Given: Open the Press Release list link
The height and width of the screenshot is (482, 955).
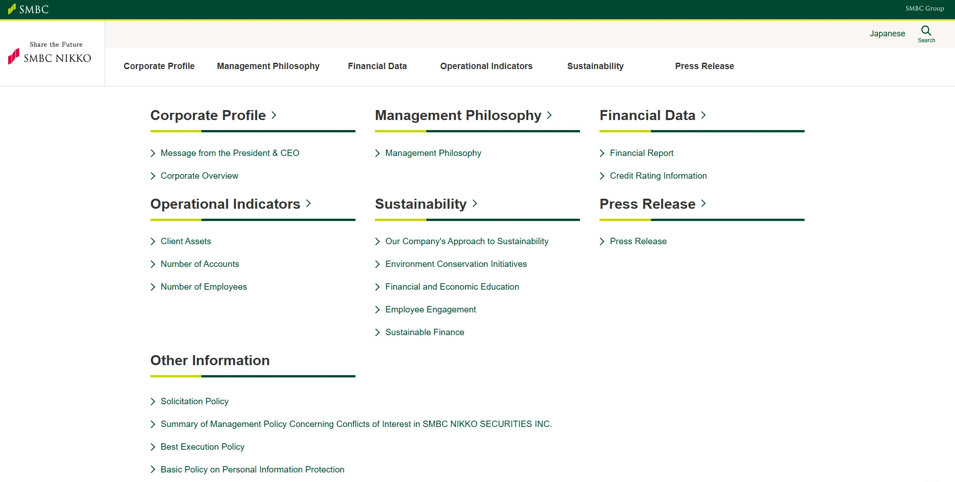Looking at the screenshot, I should coord(638,241).
